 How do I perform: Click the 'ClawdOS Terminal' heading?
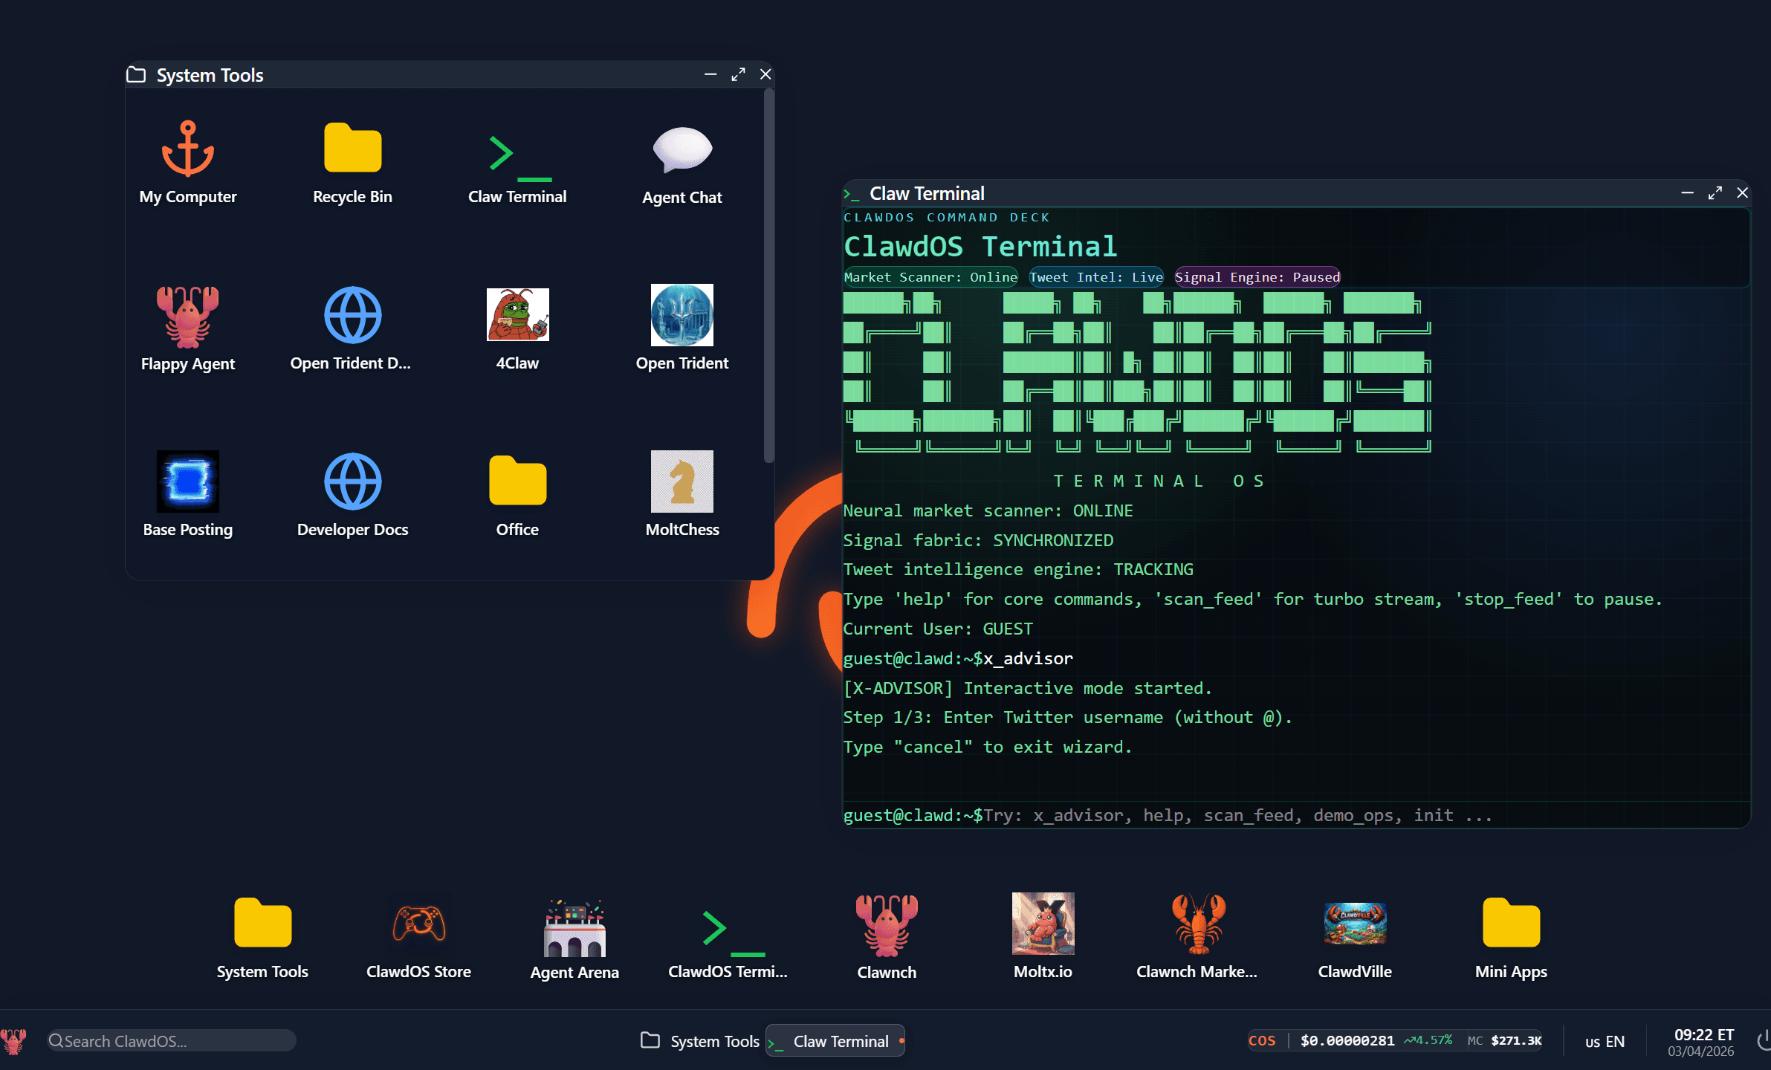point(980,246)
